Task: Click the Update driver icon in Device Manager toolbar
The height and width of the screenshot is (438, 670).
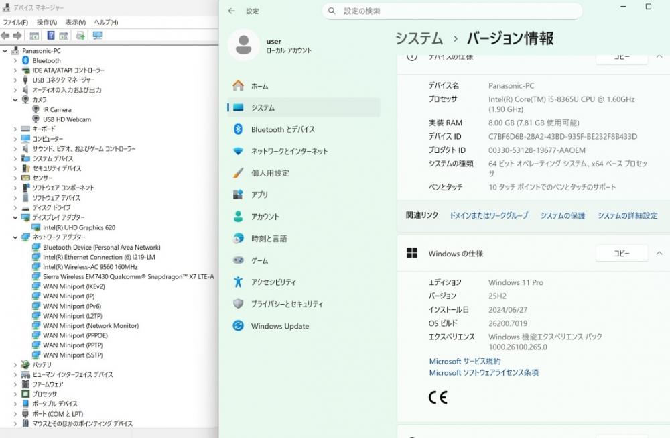Action: [x=80, y=36]
